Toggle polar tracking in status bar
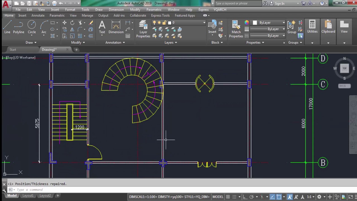The width and height of the screenshot is (357, 201). click(252, 197)
